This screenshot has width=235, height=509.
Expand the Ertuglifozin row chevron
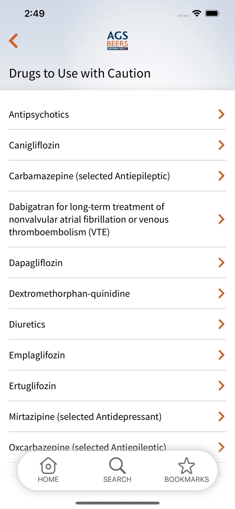(x=221, y=386)
